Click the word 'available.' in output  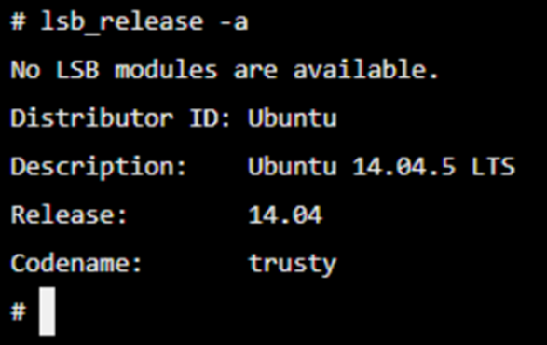pyautogui.click(x=365, y=69)
